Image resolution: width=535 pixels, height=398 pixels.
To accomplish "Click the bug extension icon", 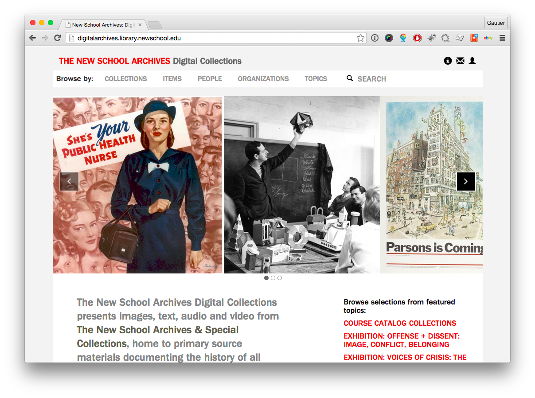I will 431,38.
